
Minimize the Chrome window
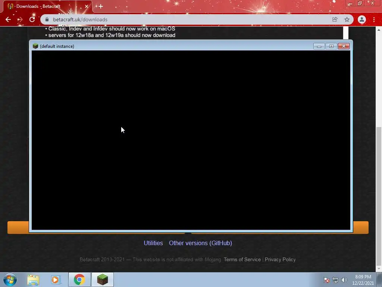(x=350, y=3)
